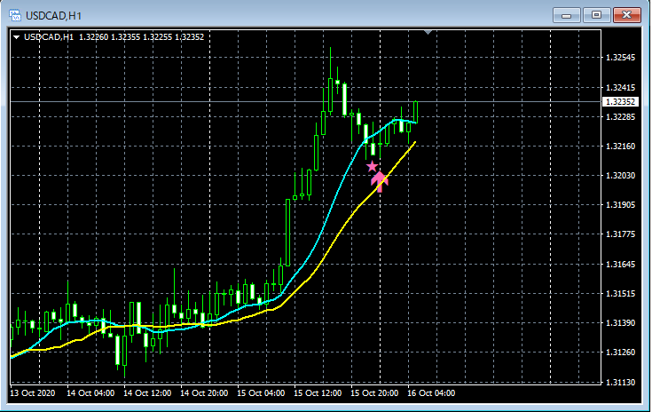Screen dimensions: 652x412
Task: Click the 16 Oct 04:00 time label
Action: click(431, 393)
